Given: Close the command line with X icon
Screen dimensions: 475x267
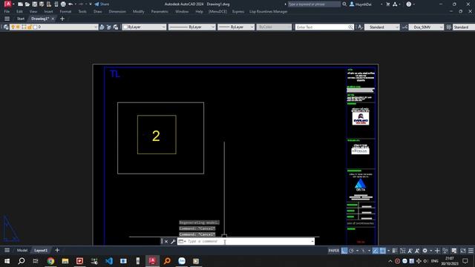Looking at the screenshot, I should point(166,241).
